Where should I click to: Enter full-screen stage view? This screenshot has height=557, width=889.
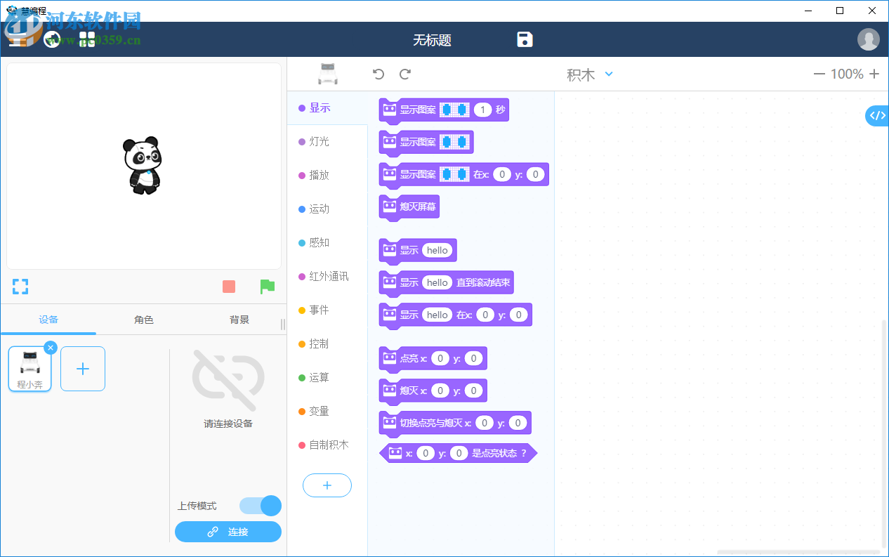pos(20,286)
